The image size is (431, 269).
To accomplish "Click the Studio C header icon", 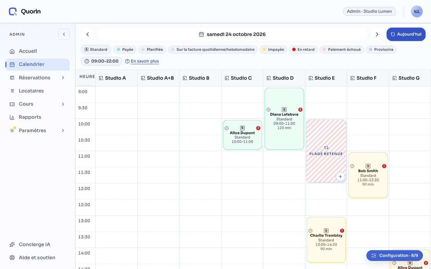I will click(x=227, y=78).
